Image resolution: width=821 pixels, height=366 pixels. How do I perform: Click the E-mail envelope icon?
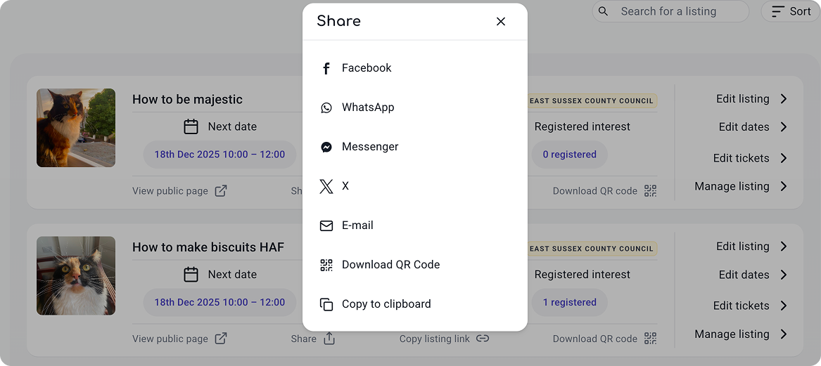[x=326, y=226]
